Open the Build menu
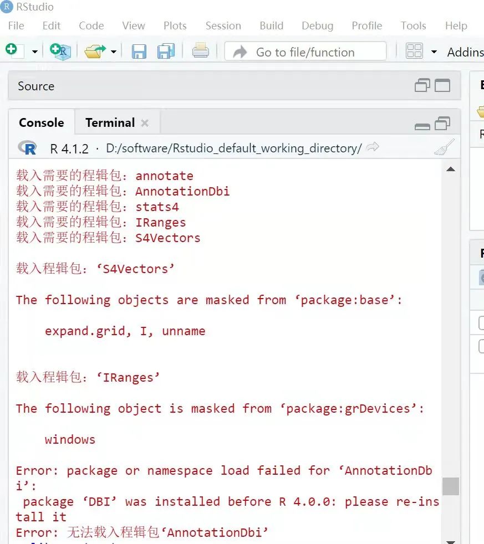484x544 pixels. pos(272,25)
